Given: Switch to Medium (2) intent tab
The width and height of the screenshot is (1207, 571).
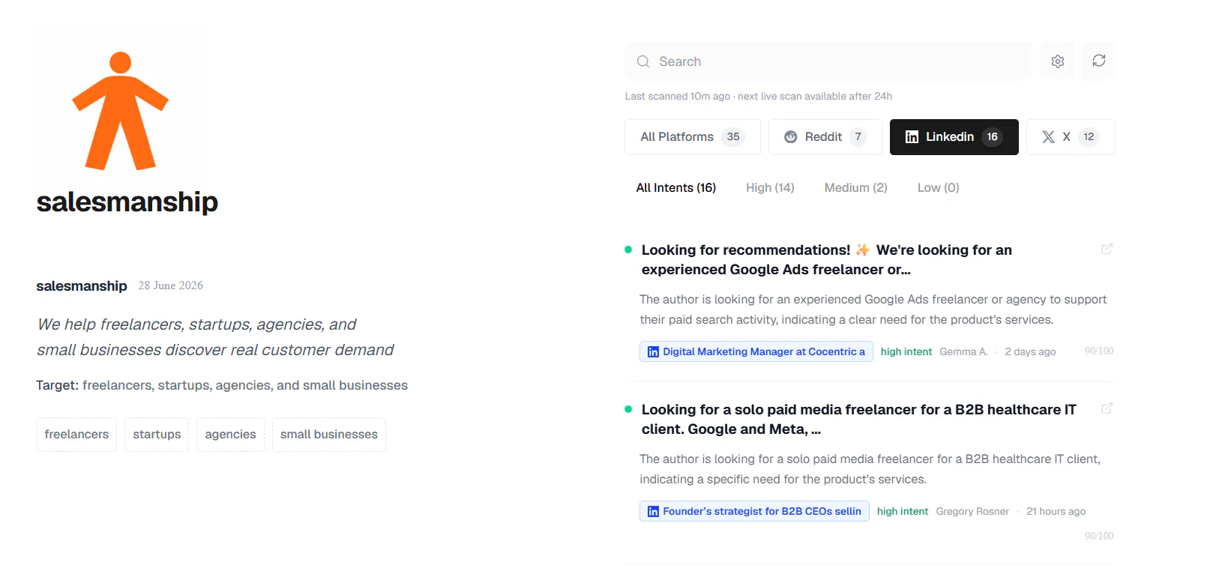Looking at the screenshot, I should click(855, 187).
